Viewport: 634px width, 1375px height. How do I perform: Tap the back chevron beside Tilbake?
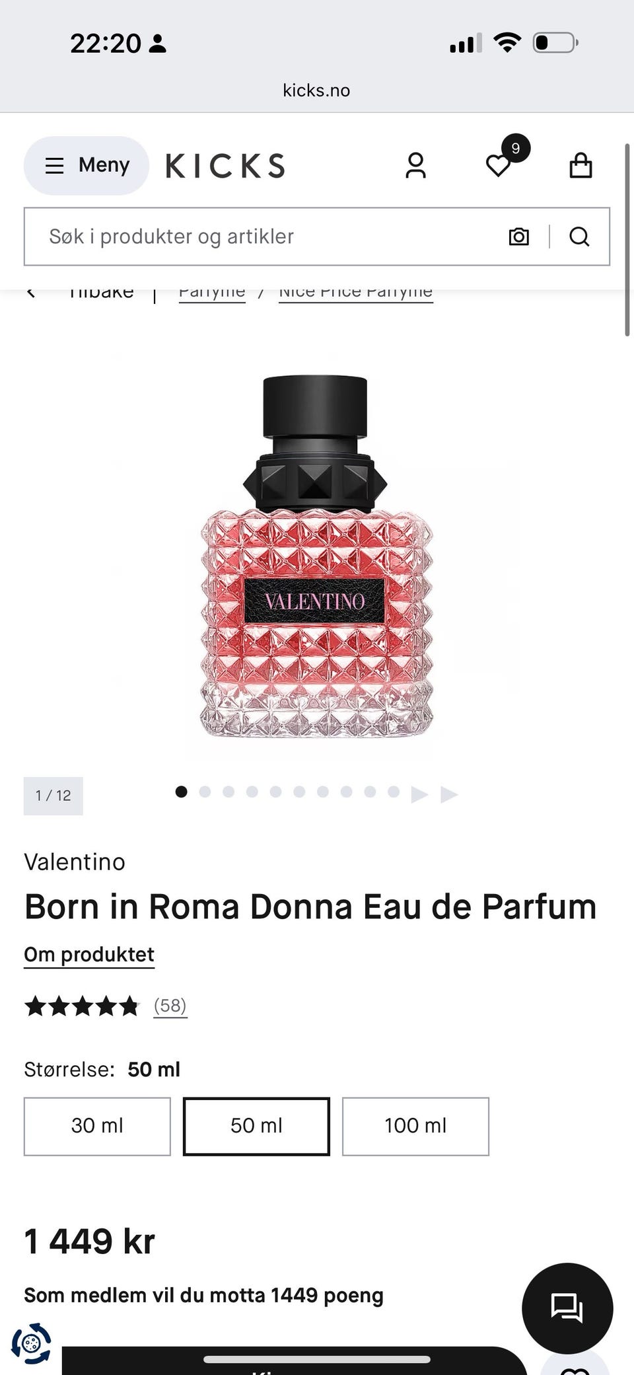(30, 292)
